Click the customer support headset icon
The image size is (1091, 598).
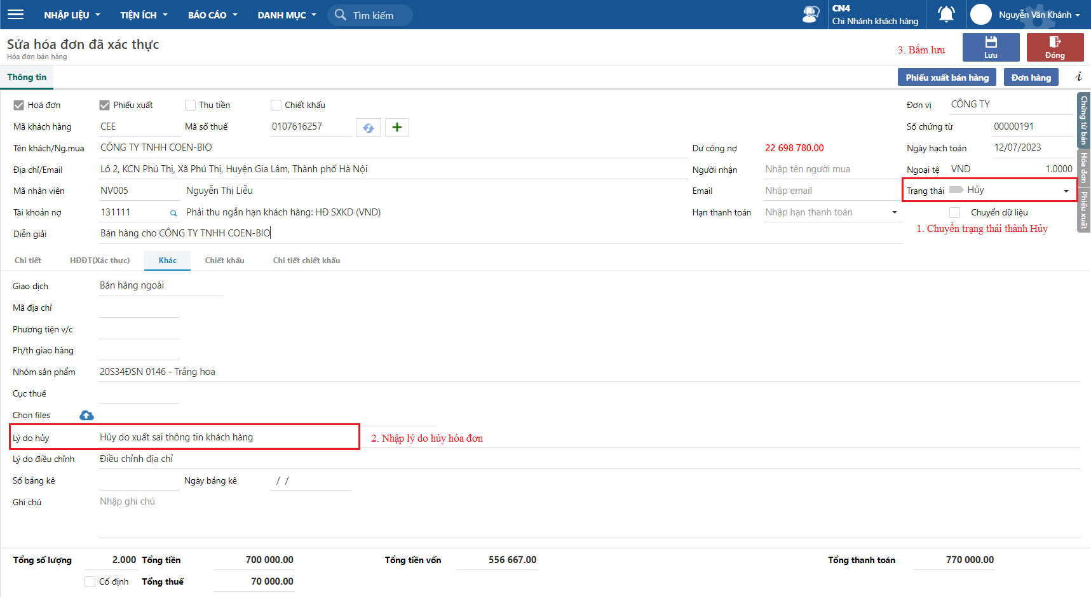[x=810, y=15]
